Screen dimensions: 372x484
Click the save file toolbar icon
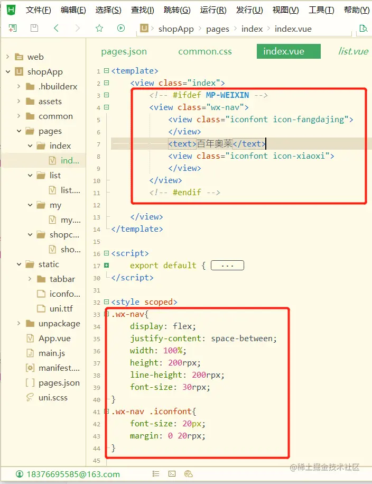point(34,29)
